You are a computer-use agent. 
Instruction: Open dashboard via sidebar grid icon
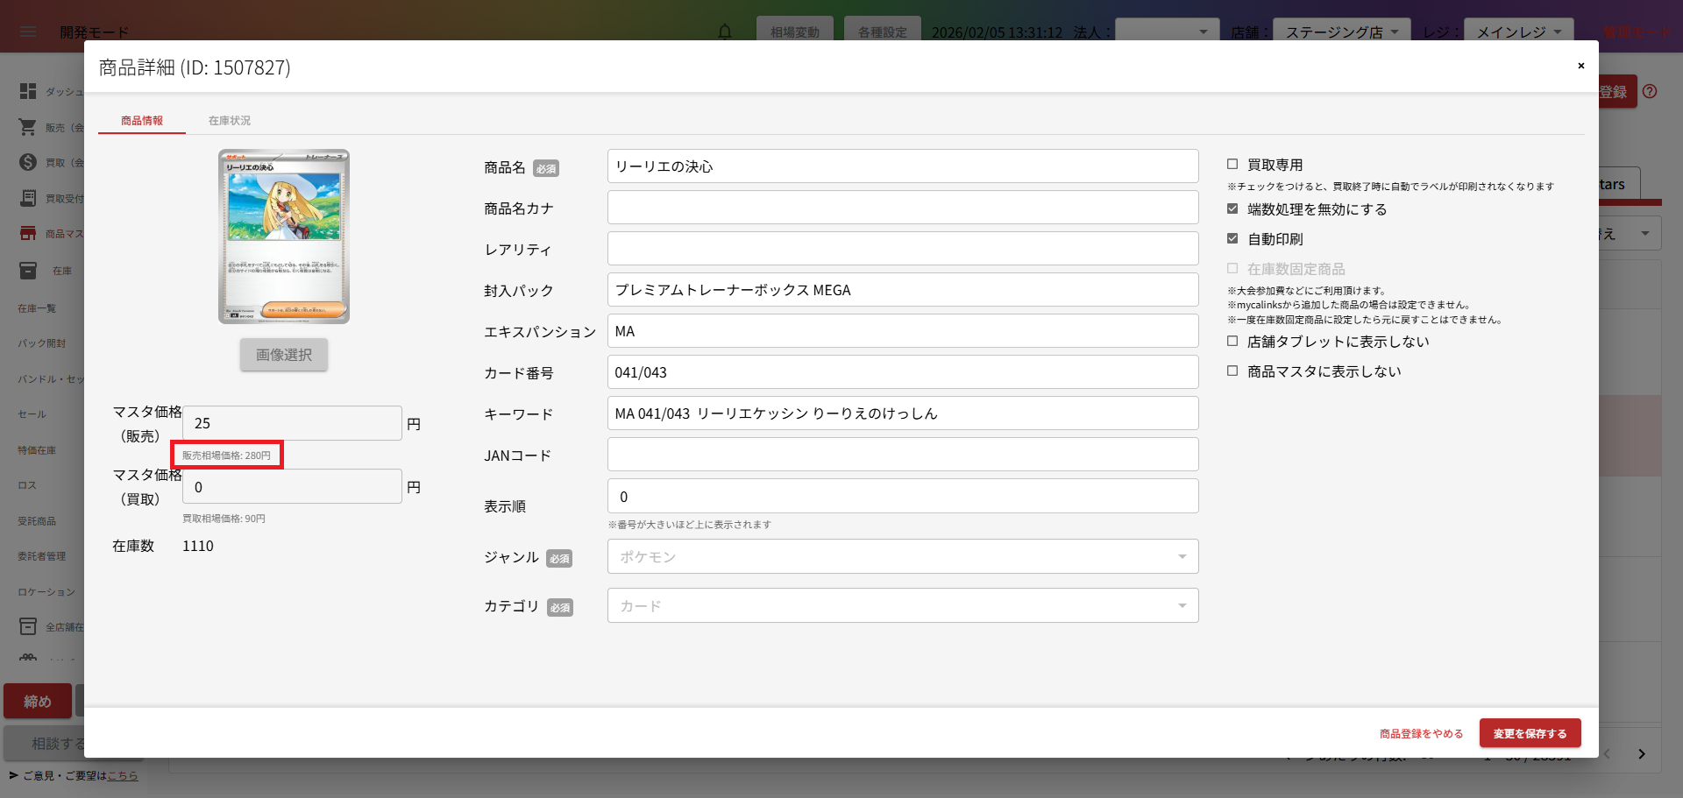point(28,91)
